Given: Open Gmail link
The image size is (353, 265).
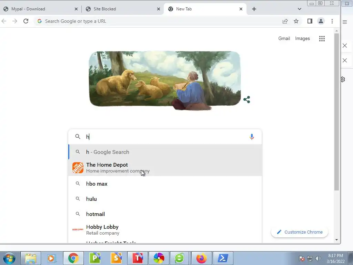Looking at the screenshot, I should 284,39.
